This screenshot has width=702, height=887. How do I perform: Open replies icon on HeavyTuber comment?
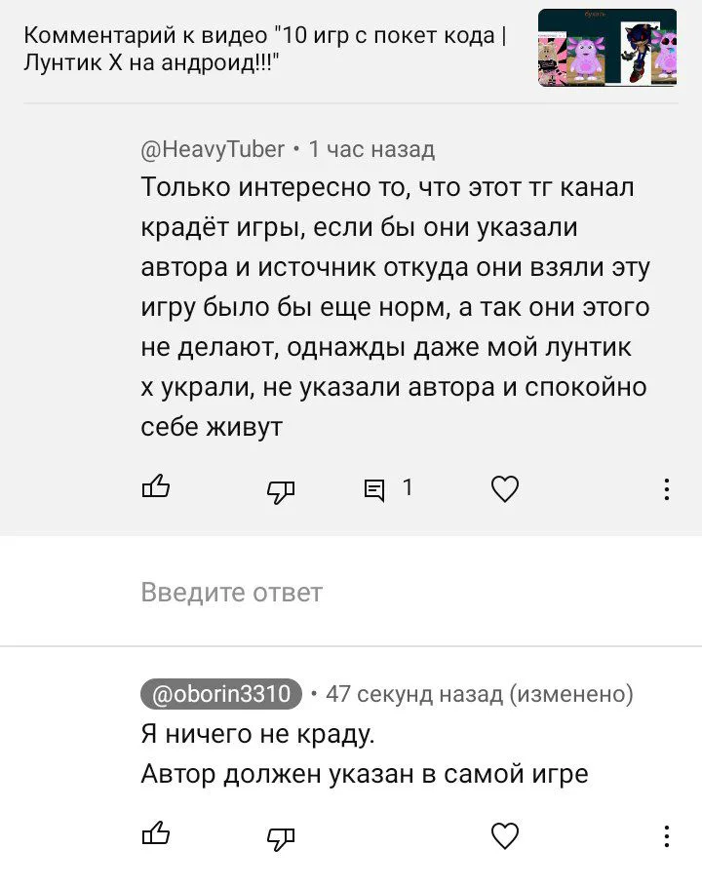point(374,489)
